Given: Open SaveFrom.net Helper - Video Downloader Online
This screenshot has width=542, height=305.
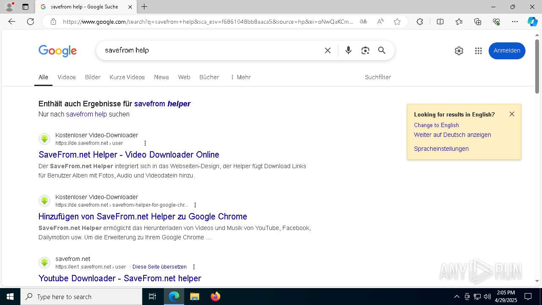Looking at the screenshot, I should [x=129, y=155].
